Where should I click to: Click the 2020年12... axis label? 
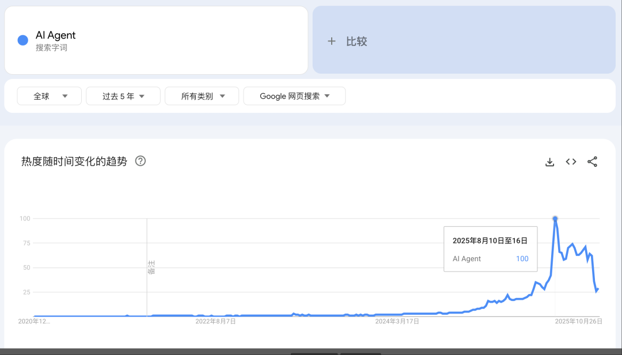(34, 321)
